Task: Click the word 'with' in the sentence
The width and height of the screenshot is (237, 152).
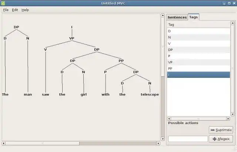Action: tap(106, 94)
